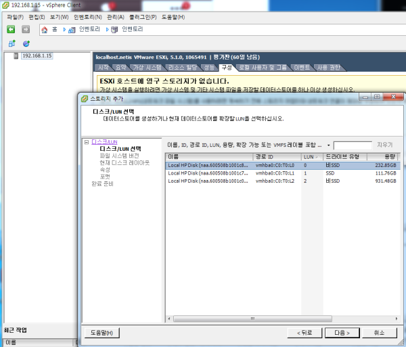
Task: Open the 인벤토리(N) menu
Action: point(88,17)
